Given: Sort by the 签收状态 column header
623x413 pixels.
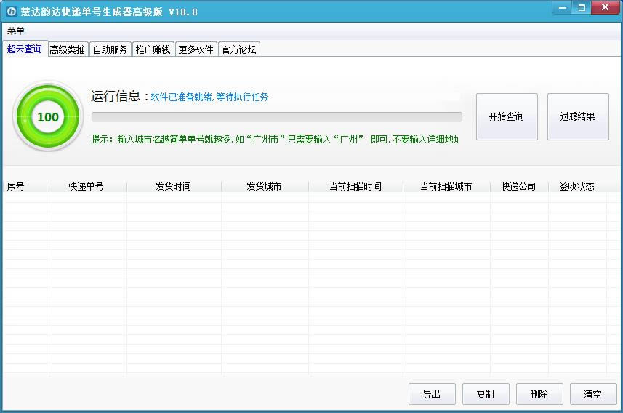Looking at the screenshot, I should click(577, 186).
